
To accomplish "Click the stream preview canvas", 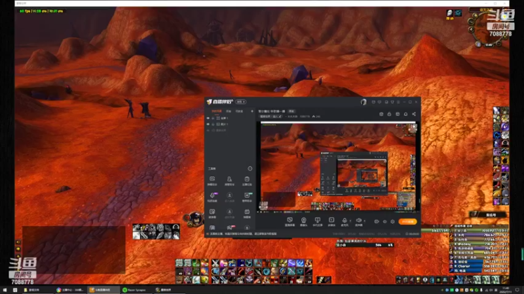I will point(338,167).
